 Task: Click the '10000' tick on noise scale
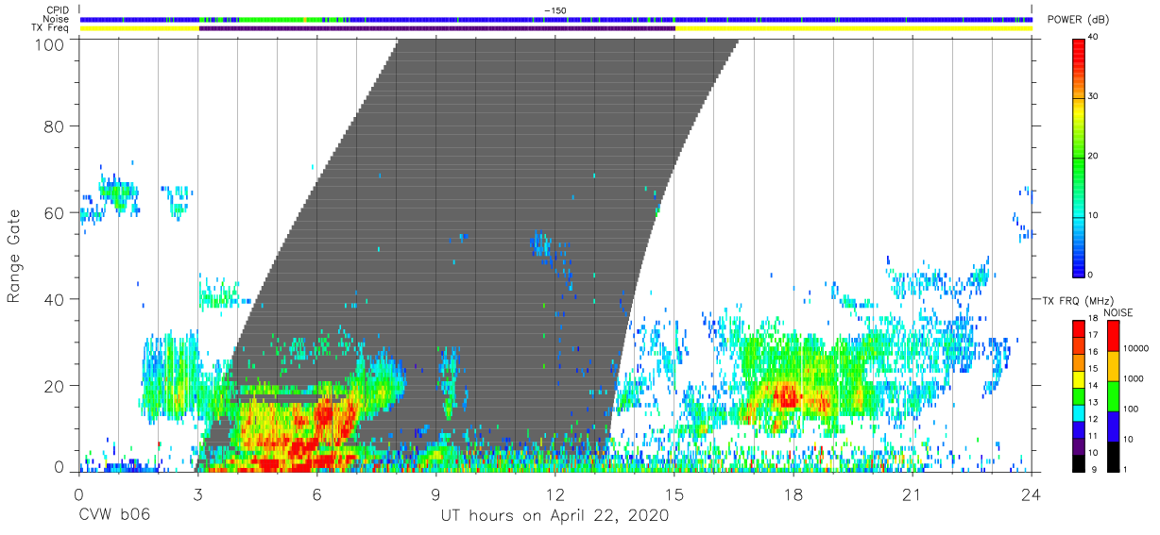(x=1135, y=348)
